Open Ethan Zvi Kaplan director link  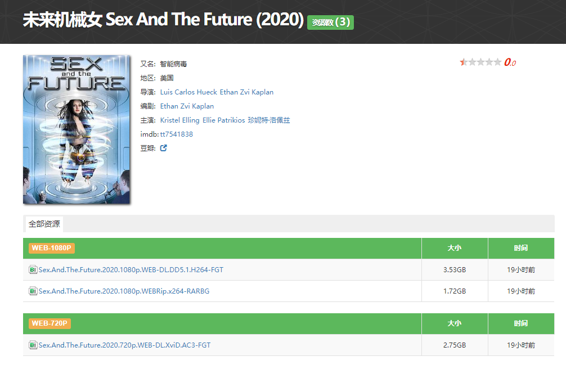pyautogui.click(x=246, y=92)
